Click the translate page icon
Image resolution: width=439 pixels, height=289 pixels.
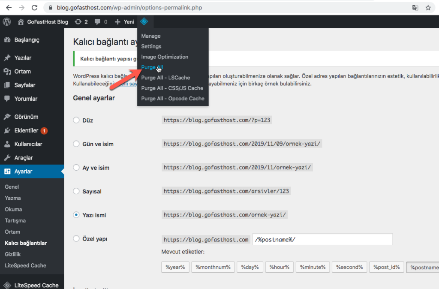click(415, 7)
